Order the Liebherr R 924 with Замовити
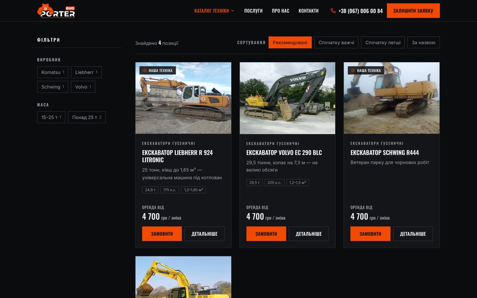Screen dimensions: 477x298 coord(162,234)
